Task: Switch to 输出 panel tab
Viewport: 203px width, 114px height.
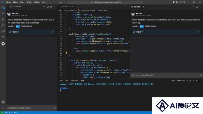Action: (67, 81)
